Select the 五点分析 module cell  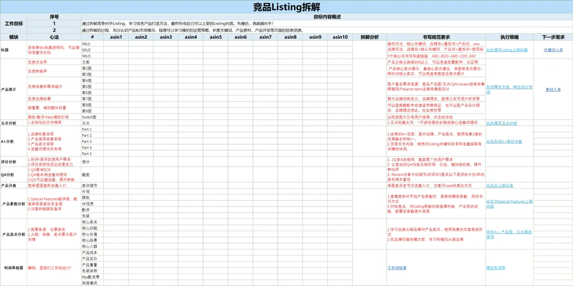(x=13, y=123)
